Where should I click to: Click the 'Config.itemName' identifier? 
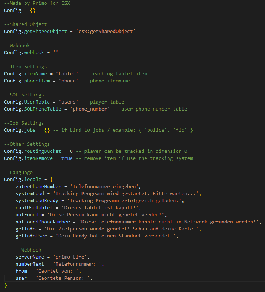tap(25, 74)
